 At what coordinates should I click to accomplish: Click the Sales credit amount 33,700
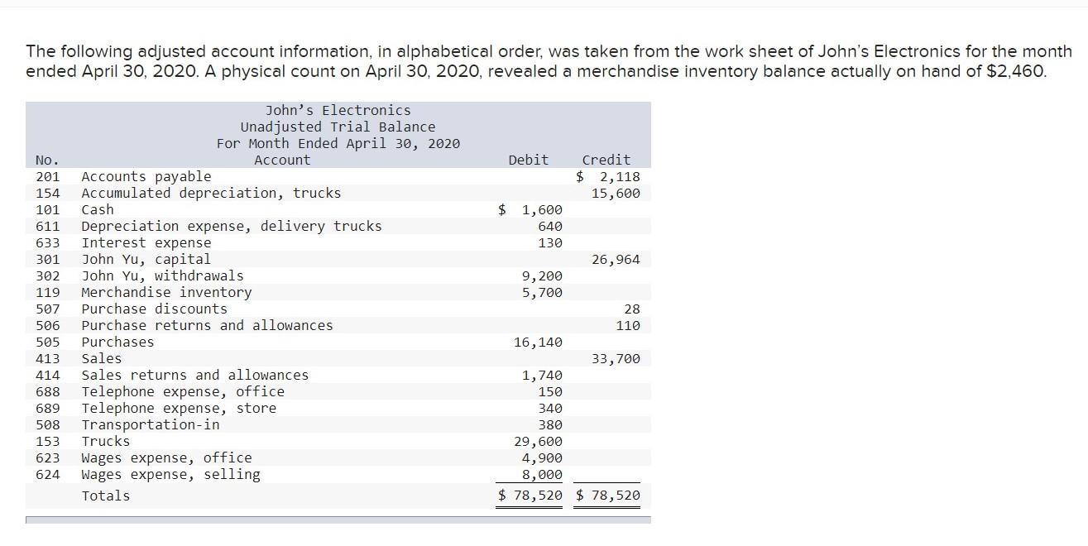pyautogui.click(x=616, y=358)
